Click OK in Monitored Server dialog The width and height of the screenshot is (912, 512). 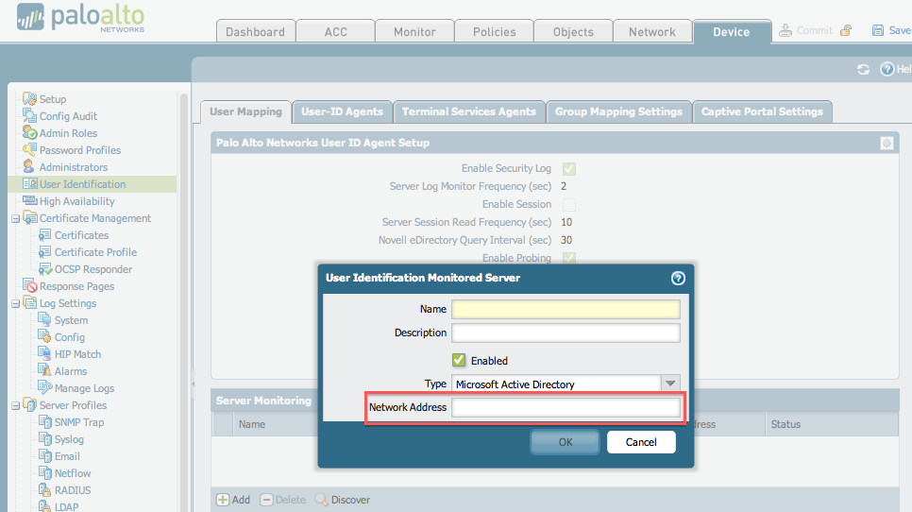(565, 442)
